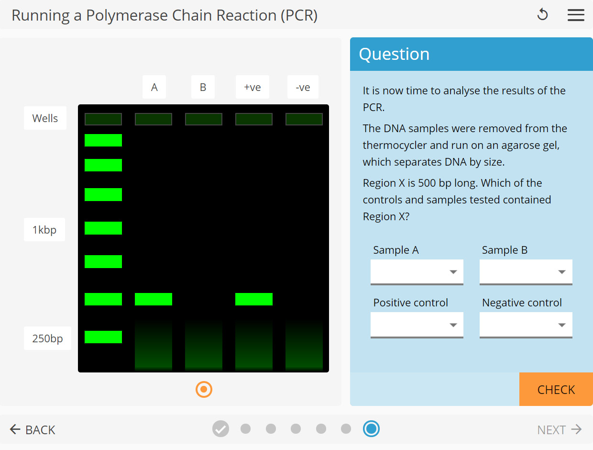Select the completed first progress step
The width and height of the screenshot is (593, 450).
tap(220, 429)
